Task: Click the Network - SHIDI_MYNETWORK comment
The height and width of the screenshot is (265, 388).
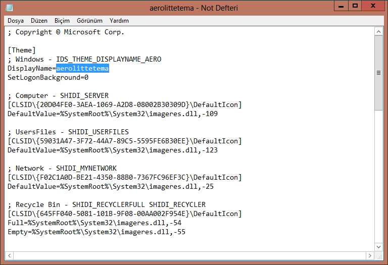Action: pyautogui.click(x=62, y=169)
